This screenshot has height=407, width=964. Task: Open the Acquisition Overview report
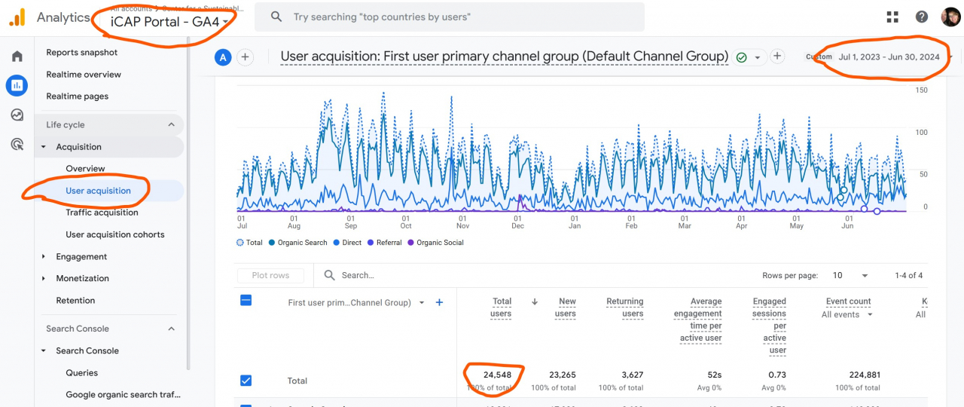[85, 169]
